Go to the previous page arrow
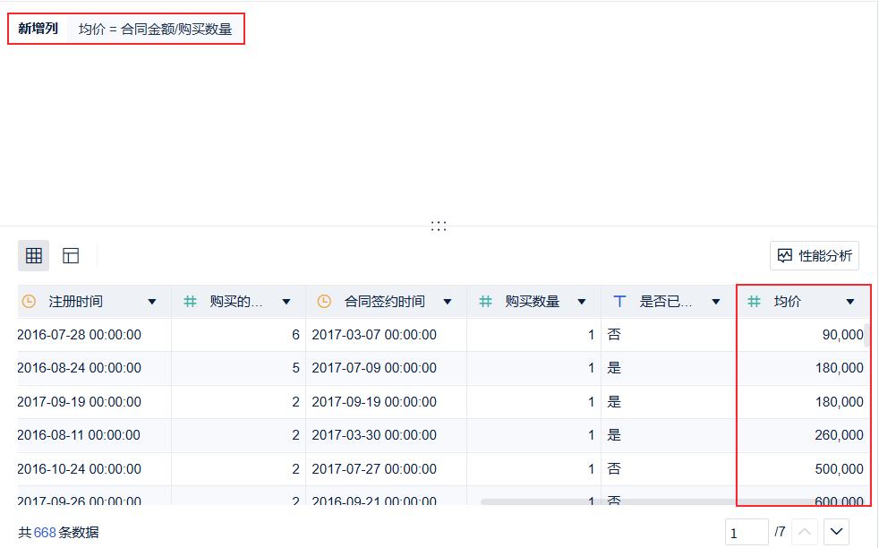879x548 pixels. click(805, 532)
